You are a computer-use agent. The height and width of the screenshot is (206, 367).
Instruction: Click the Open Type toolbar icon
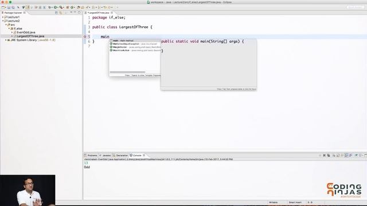(x=79, y=7)
